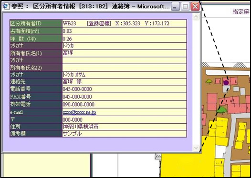Viewport: 251px width, 178px height.
Task: Select the 区分所有者ID value cell WB23
Action: point(125,23)
